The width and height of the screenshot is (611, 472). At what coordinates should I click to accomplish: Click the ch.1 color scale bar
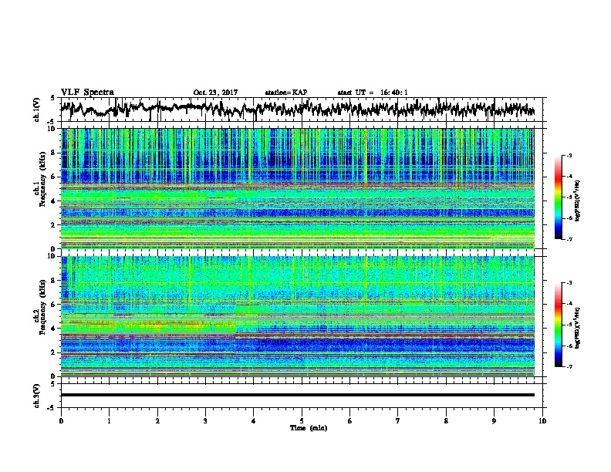click(x=558, y=197)
